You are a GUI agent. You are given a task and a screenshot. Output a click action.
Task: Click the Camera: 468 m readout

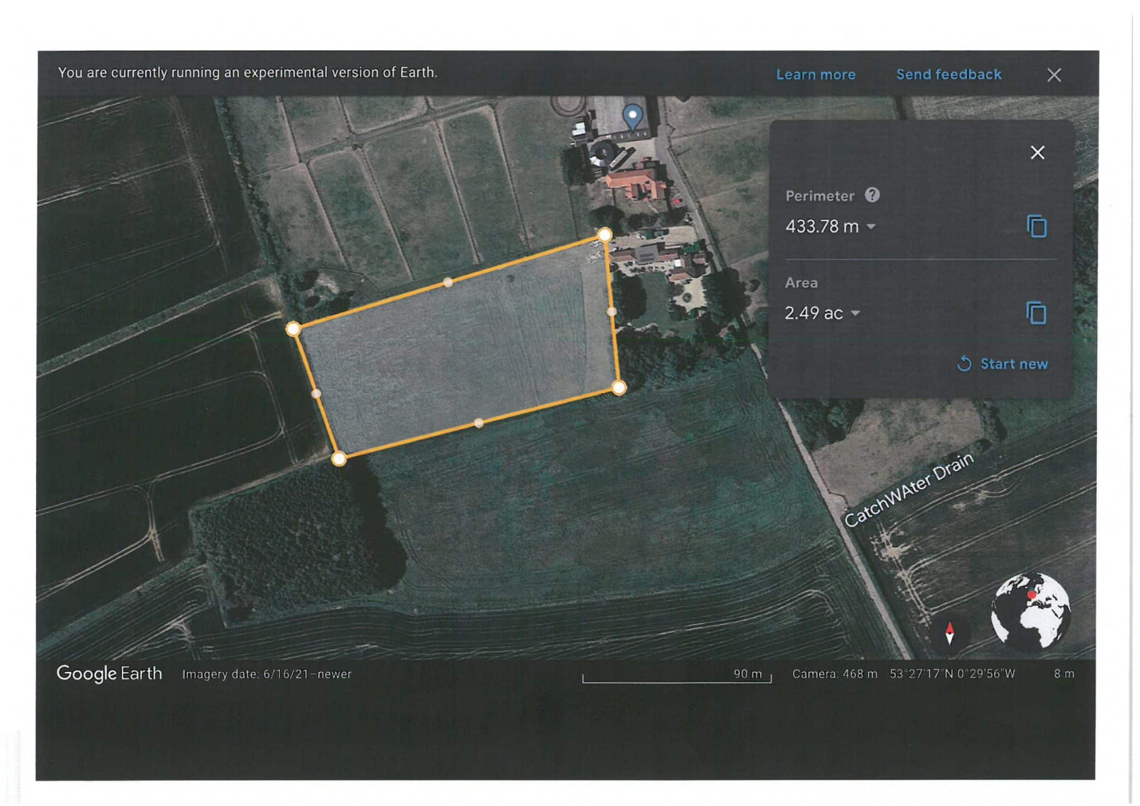(x=834, y=674)
